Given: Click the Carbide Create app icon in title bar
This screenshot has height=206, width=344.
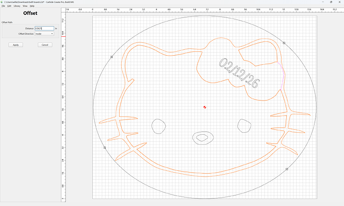Looking at the screenshot, I should click(2, 2).
